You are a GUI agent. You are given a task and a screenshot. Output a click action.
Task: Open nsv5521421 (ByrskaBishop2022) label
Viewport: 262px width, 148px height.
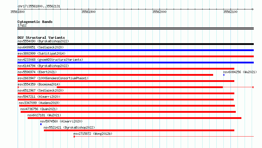(x=69, y=127)
